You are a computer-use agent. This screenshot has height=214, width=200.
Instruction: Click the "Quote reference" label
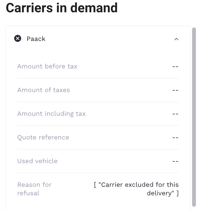coord(43,137)
